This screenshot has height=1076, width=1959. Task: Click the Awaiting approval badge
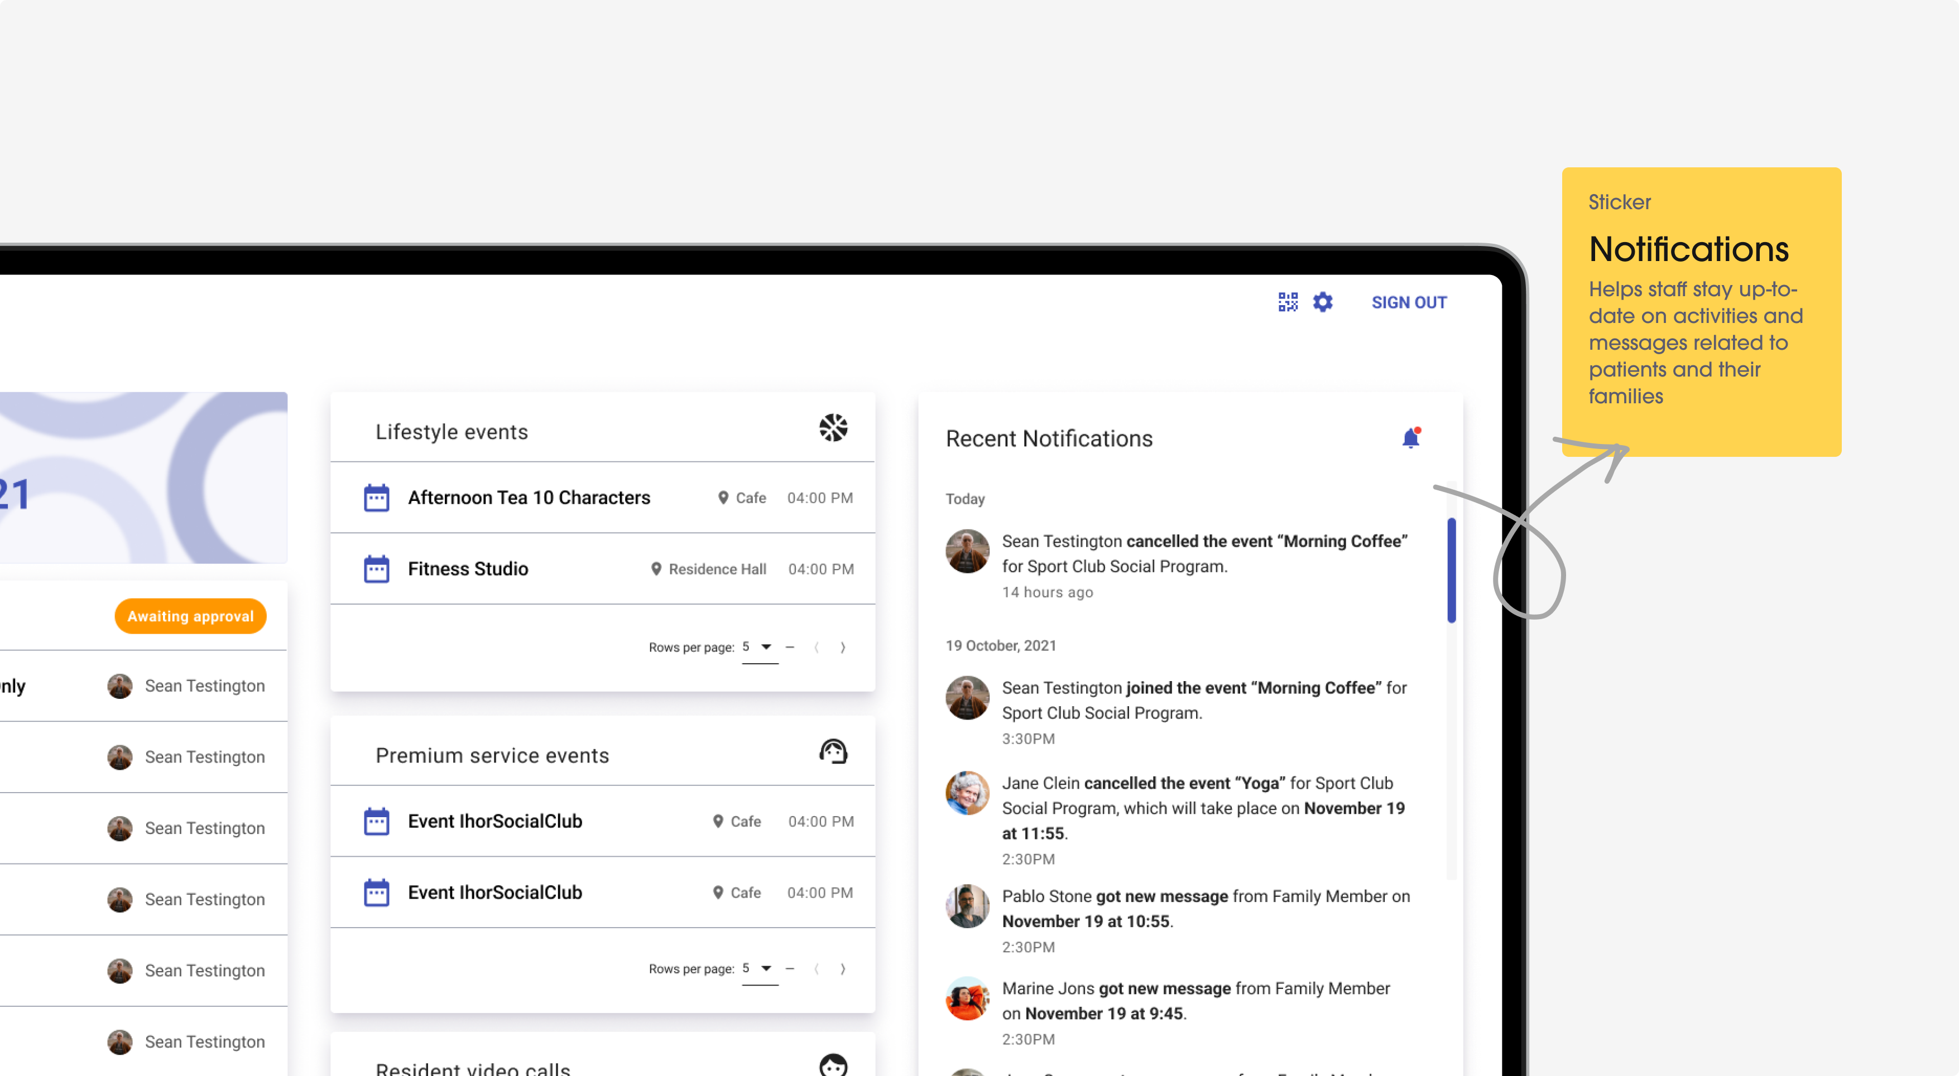coord(191,616)
